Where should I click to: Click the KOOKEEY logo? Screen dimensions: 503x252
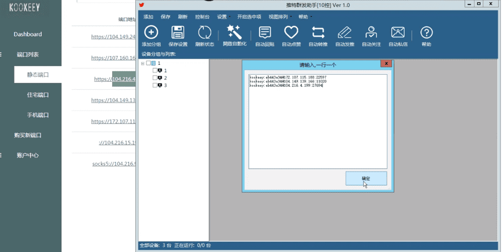[x=24, y=8]
